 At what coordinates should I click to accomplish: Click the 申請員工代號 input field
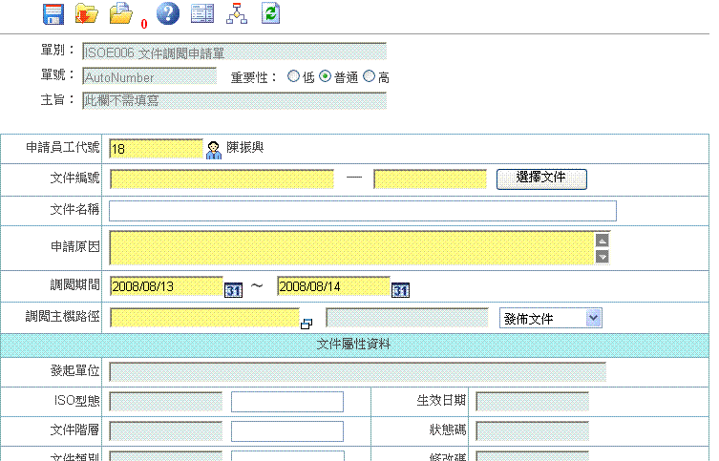pos(156,149)
